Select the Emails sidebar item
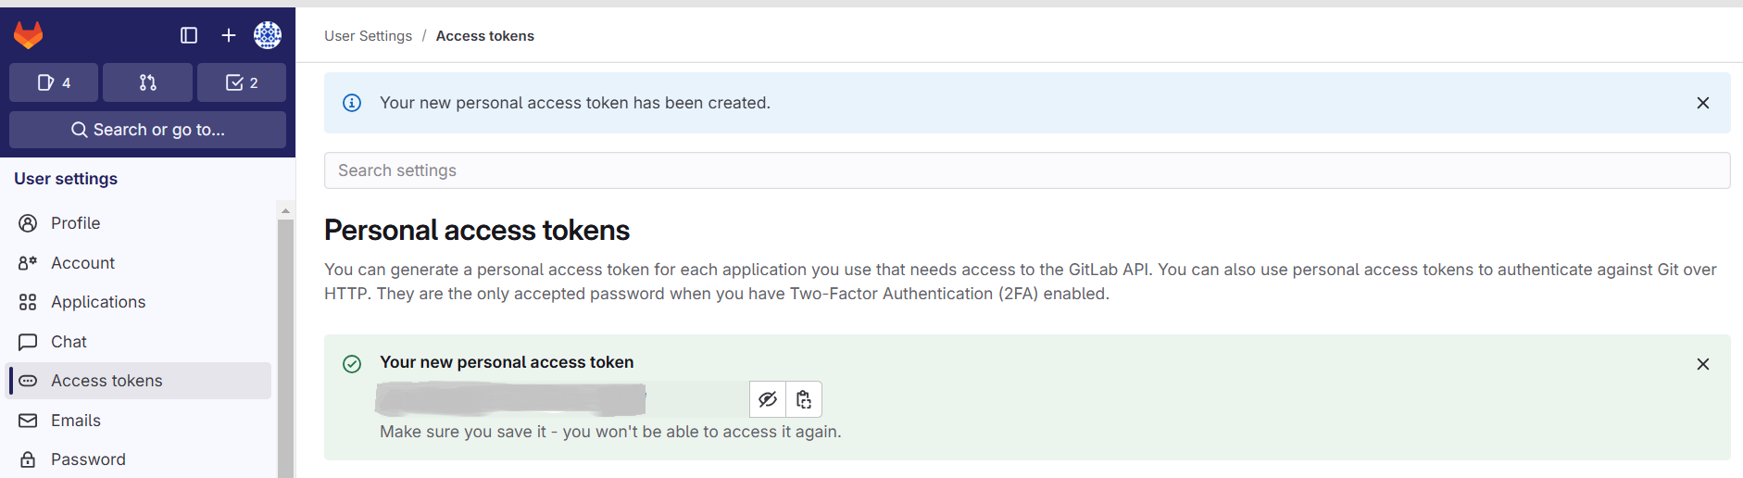 coord(76,421)
